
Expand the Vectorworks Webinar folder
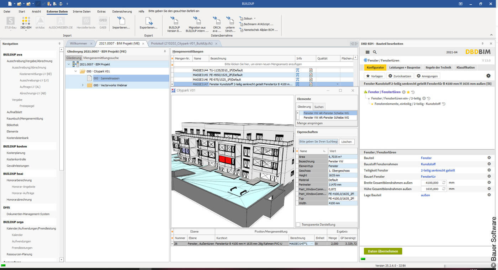point(83,85)
